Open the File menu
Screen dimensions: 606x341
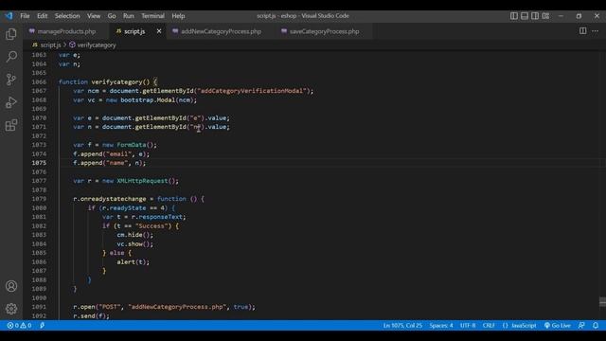coord(25,16)
